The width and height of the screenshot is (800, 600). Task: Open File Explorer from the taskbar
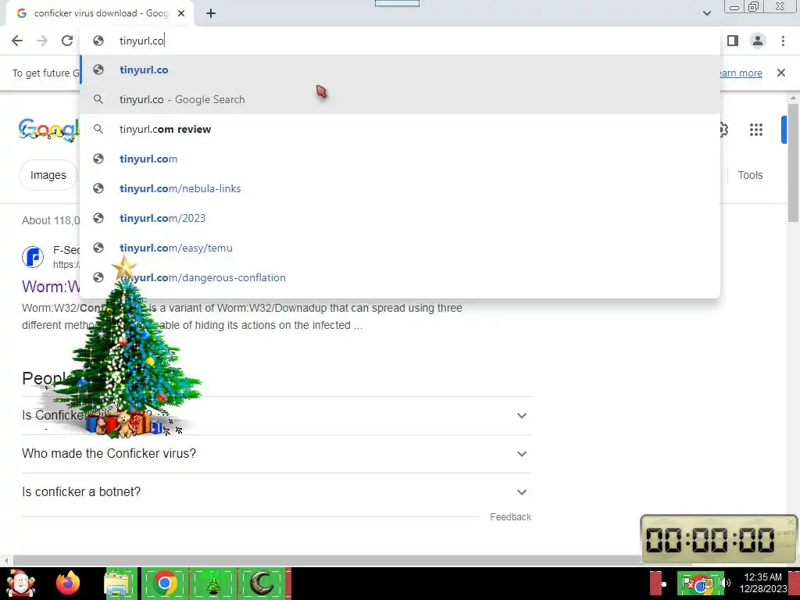click(117, 583)
